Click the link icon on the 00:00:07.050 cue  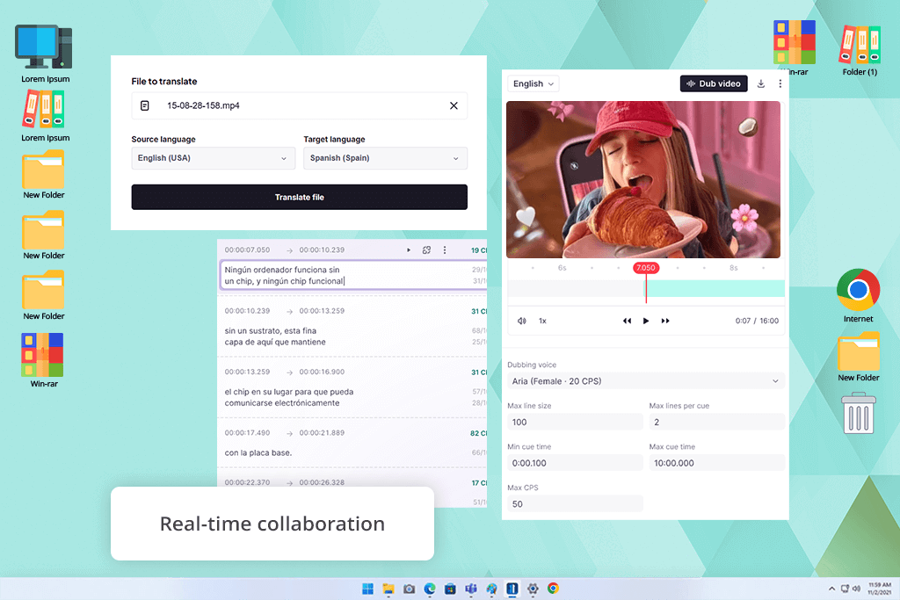click(426, 250)
